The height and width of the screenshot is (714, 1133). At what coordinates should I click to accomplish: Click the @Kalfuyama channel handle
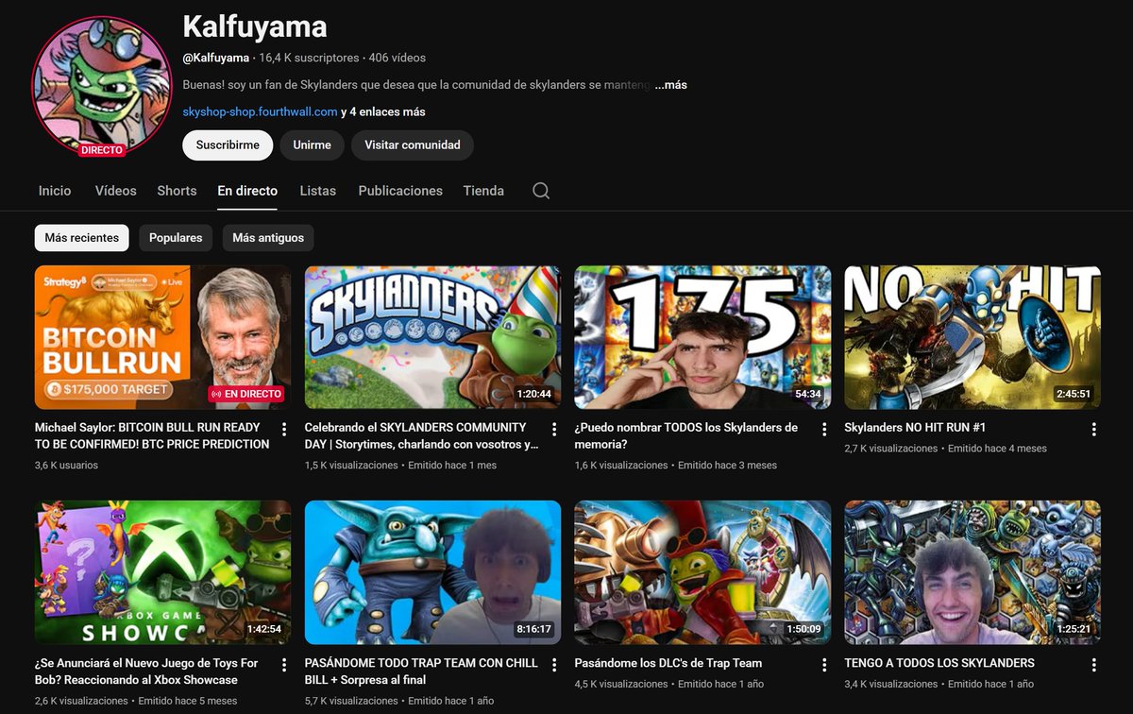pyautogui.click(x=216, y=59)
